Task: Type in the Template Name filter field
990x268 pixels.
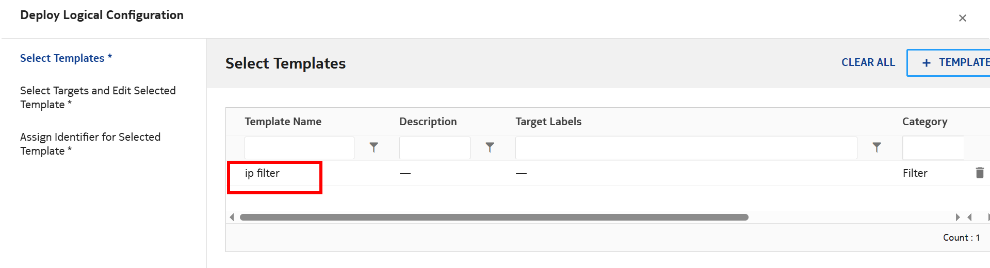Action: (x=299, y=148)
